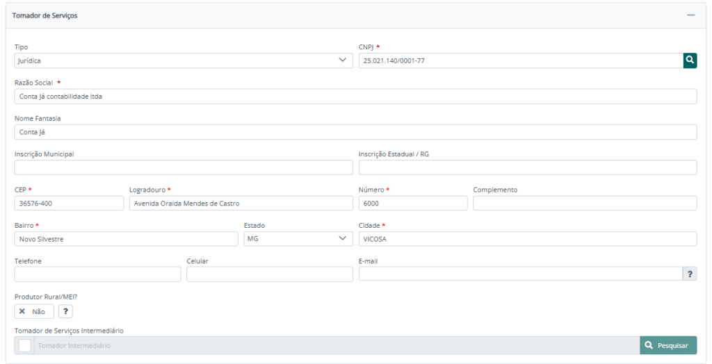Click the Inscrição Estadual / RG field
The height and width of the screenshot is (364, 712).
(x=527, y=167)
